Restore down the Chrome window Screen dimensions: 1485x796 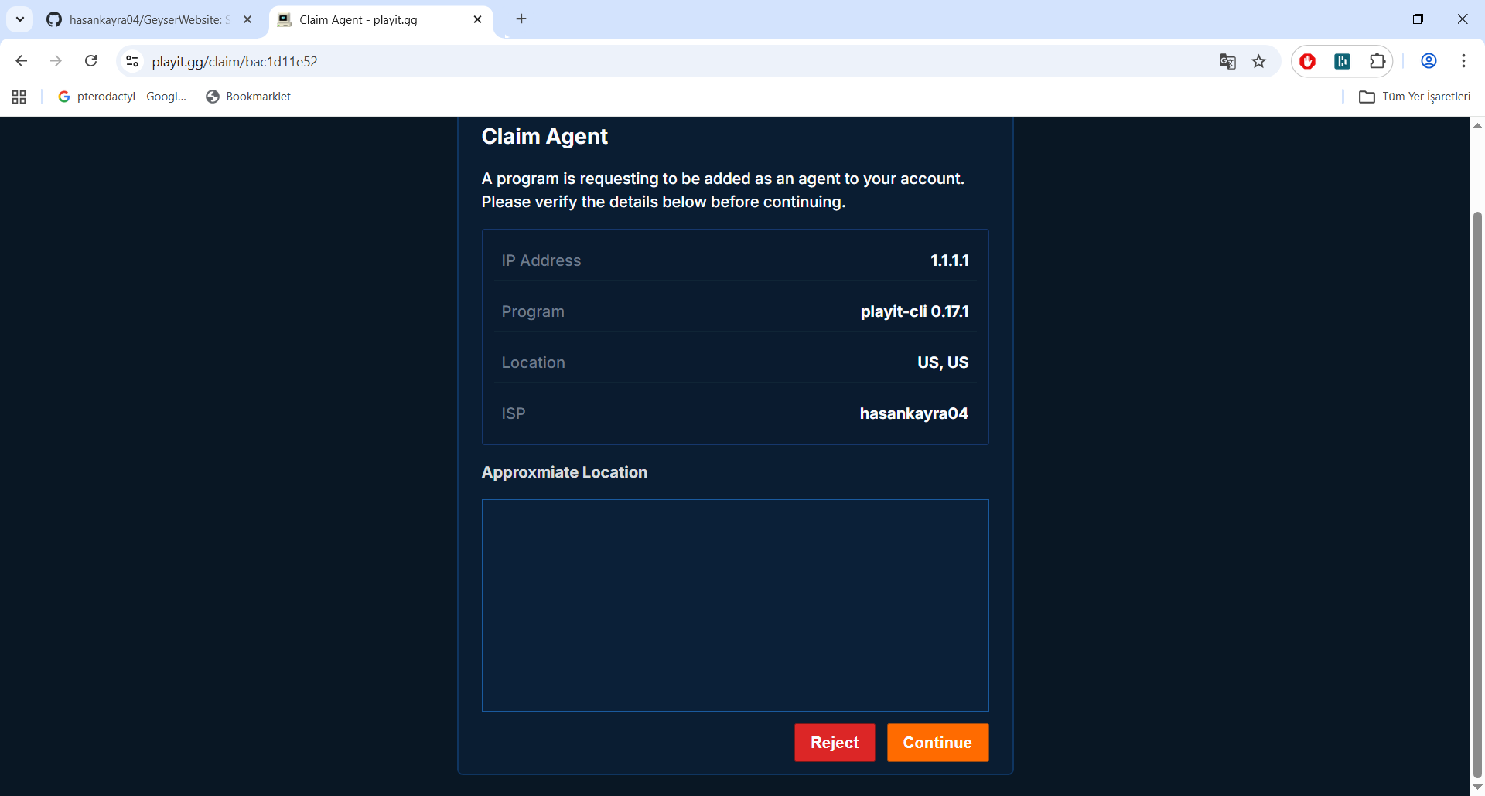click(x=1418, y=19)
